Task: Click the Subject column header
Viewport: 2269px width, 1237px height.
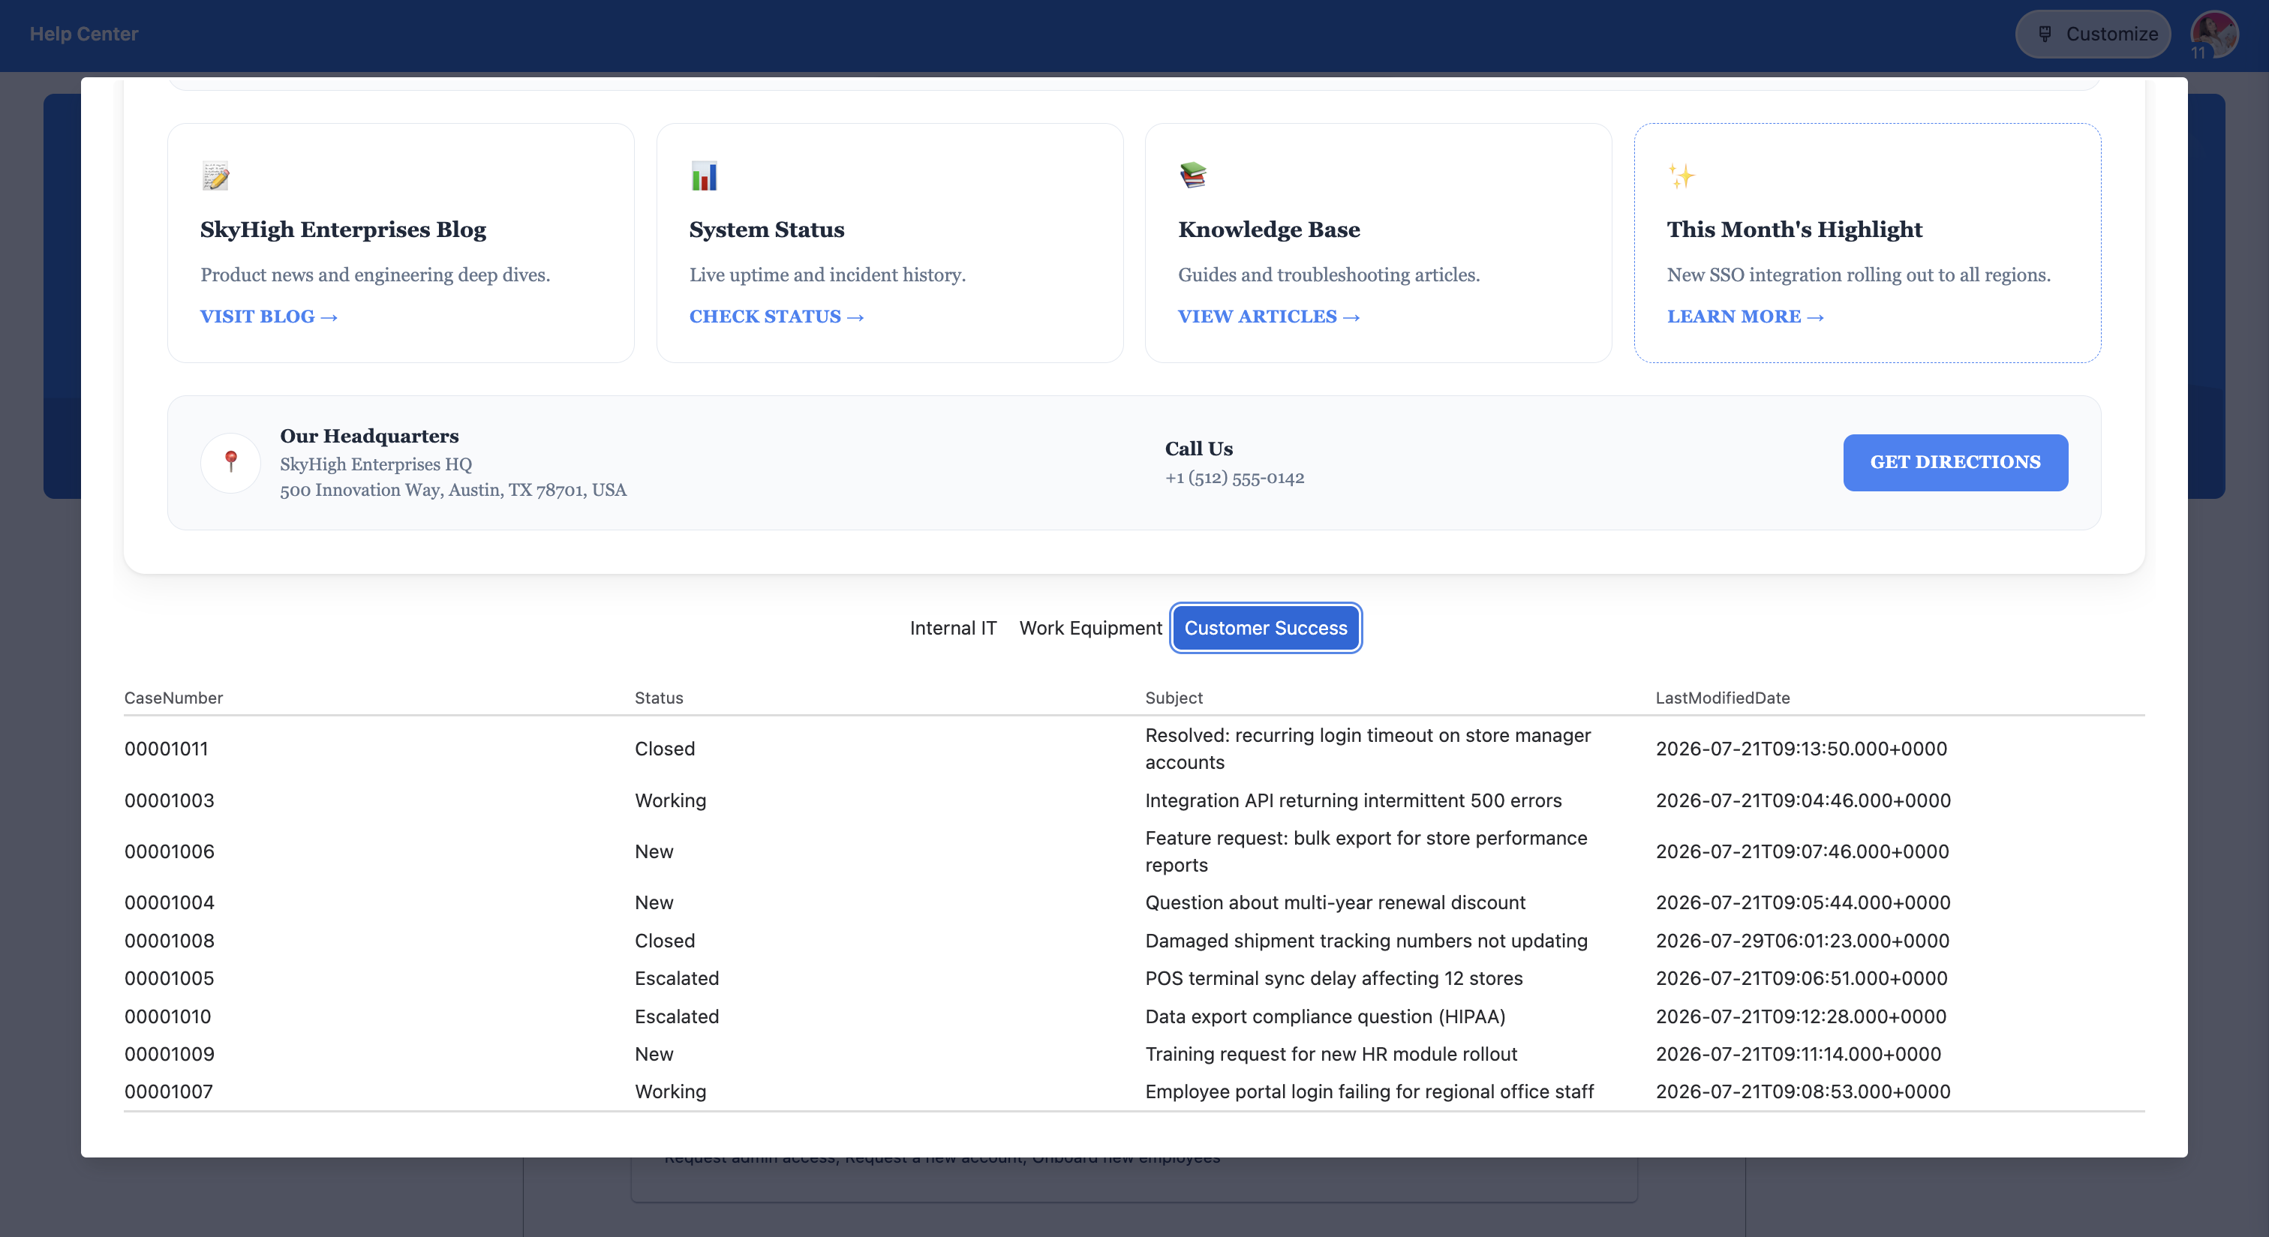Action: click(x=1174, y=698)
